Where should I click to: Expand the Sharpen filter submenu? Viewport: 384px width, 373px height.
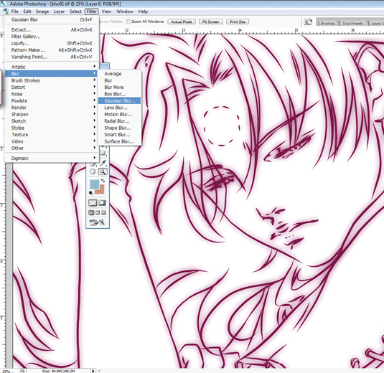[52, 114]
